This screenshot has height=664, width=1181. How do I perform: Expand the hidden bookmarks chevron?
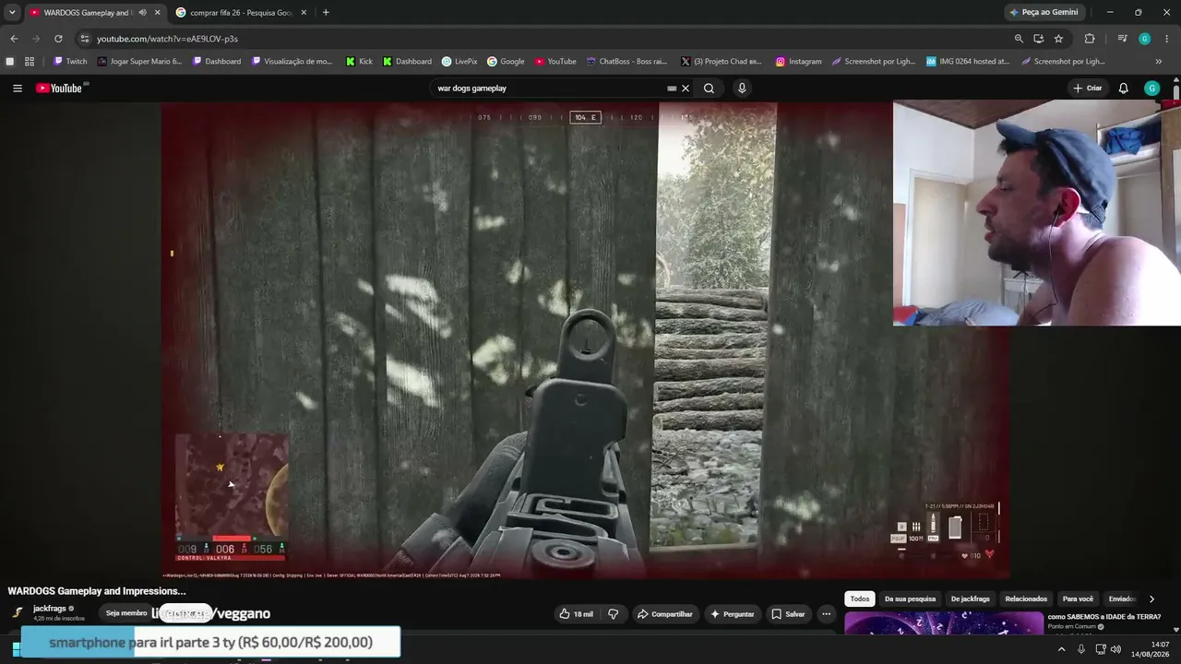[x=1159, y=62]
